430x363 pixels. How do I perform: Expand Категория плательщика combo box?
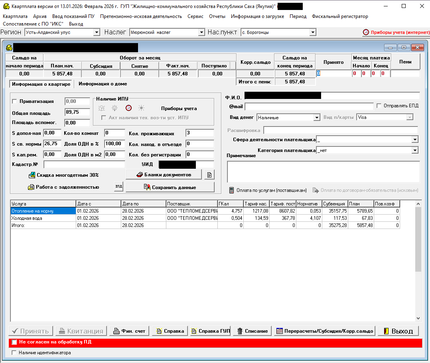[415, 150]
